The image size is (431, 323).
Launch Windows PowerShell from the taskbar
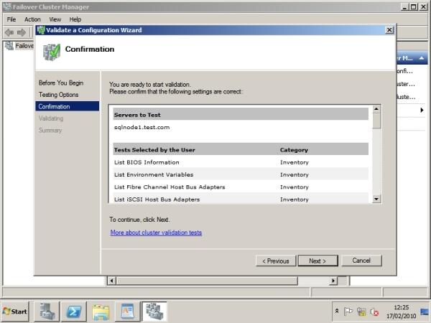point(74,312)
